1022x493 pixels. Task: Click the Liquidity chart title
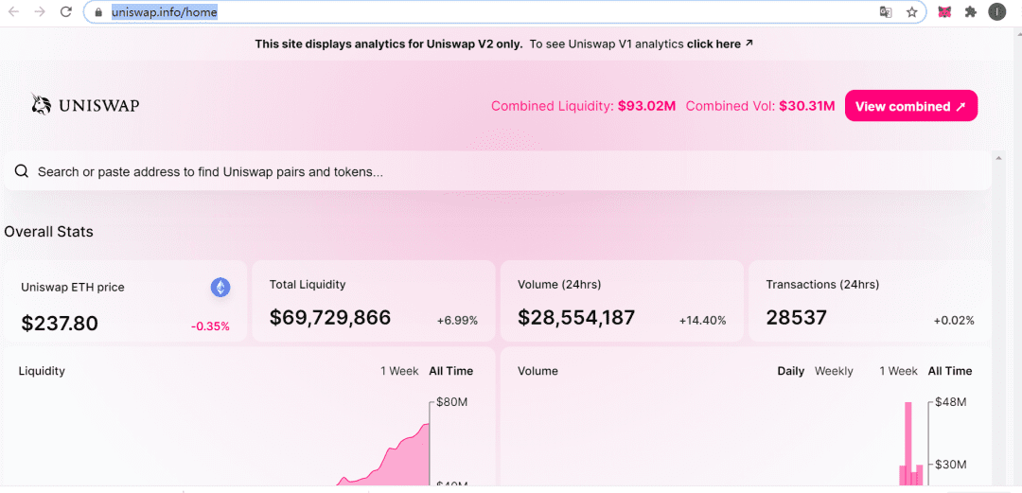pos(42,371)
